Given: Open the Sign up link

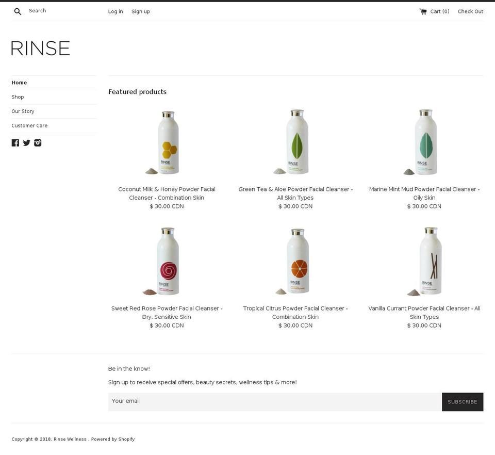Looking at the screenshot, I should (141, 11).
